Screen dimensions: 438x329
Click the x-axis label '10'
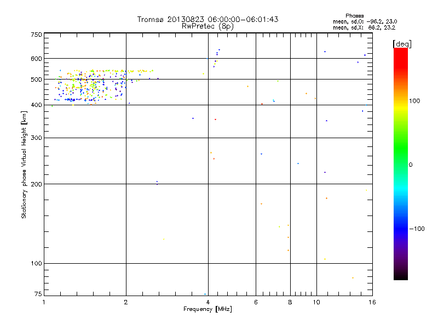pyautogui.click(x=316, y=302)
